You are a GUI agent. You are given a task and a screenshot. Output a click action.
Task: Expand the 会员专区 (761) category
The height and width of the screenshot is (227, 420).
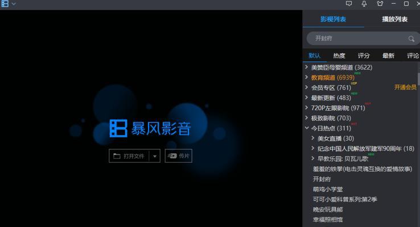(x=307, y=87)
